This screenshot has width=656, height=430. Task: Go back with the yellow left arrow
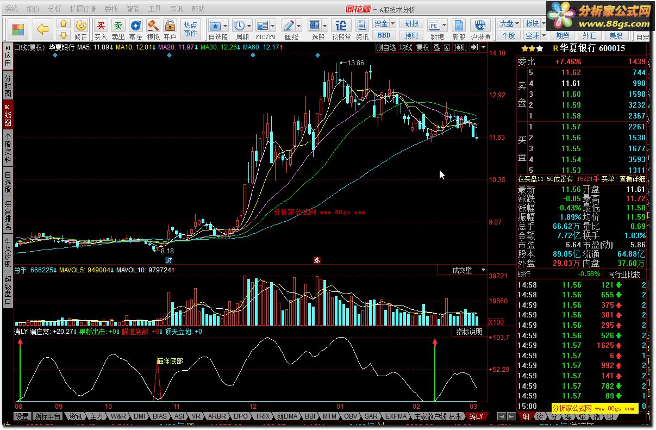tap(42, 29)
